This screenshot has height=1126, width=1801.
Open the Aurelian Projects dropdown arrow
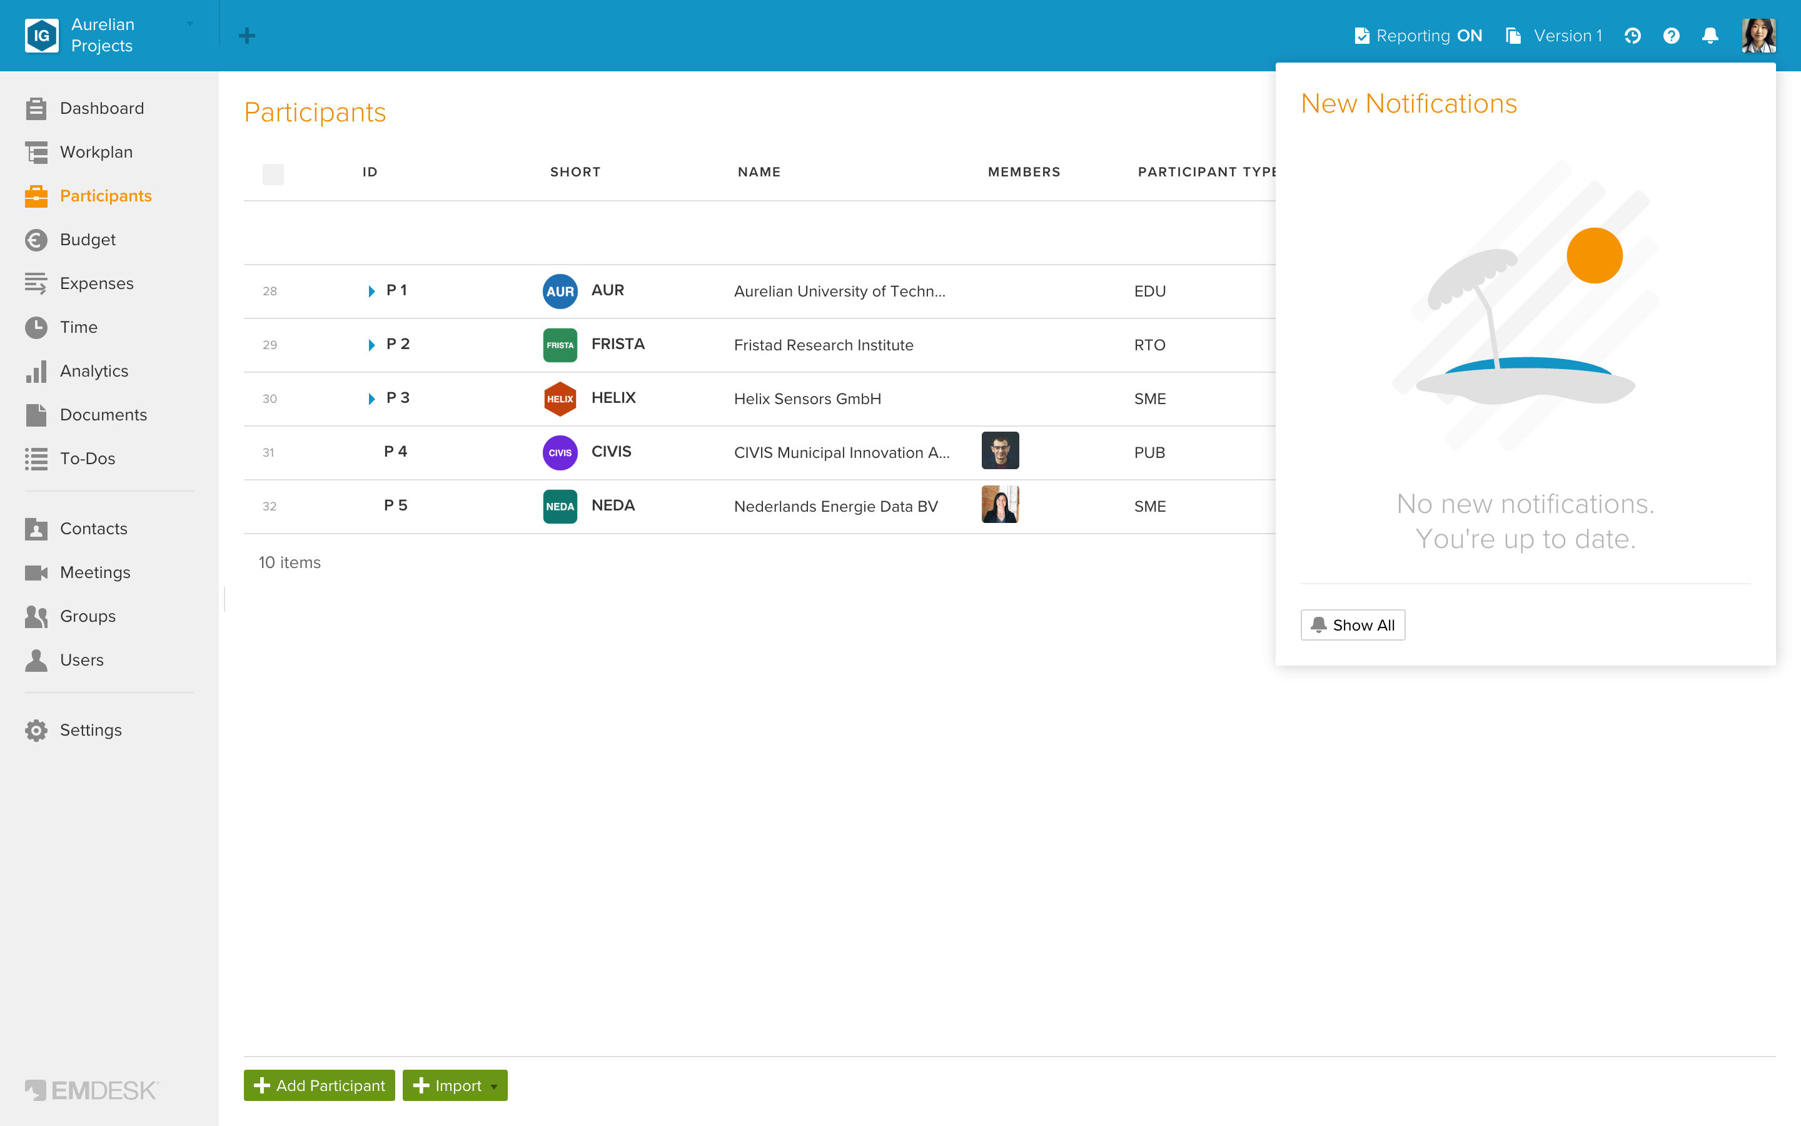click(x=191, y=24)
